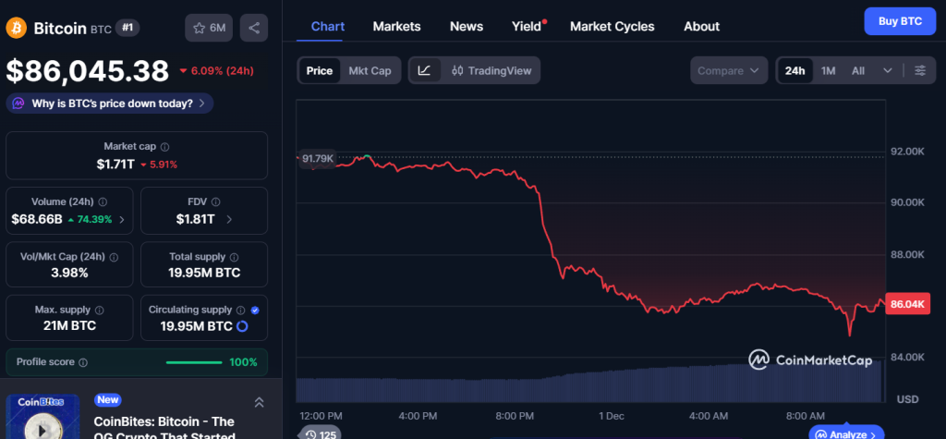Collapse the CoinBites panel double chevron

[x=259, y=402]
